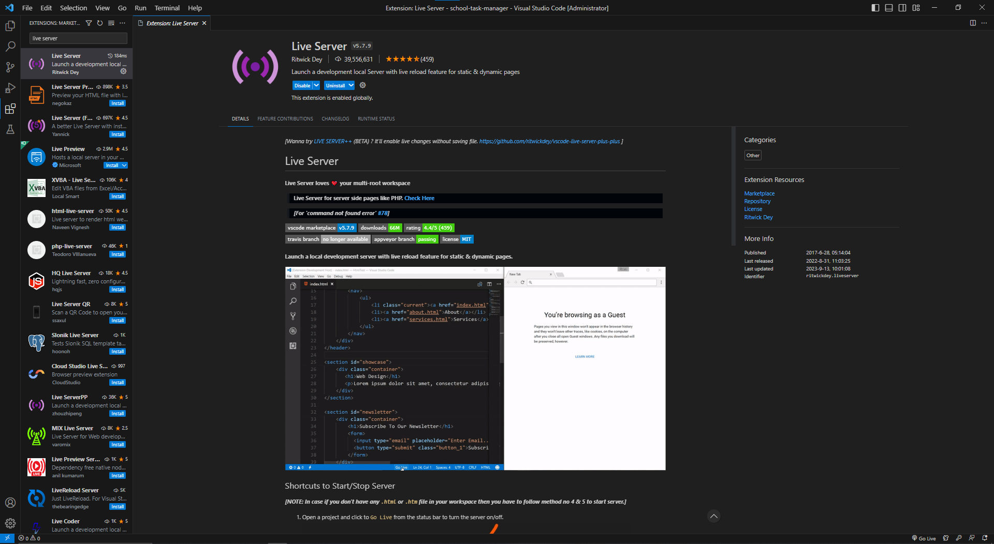Open the Manage gear in activity bar

point(10,523)
